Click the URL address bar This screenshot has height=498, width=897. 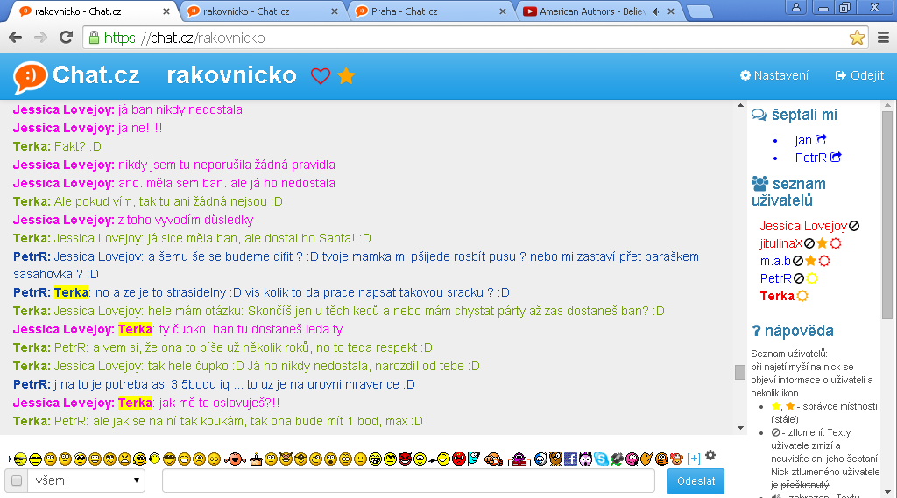(476, 38)
